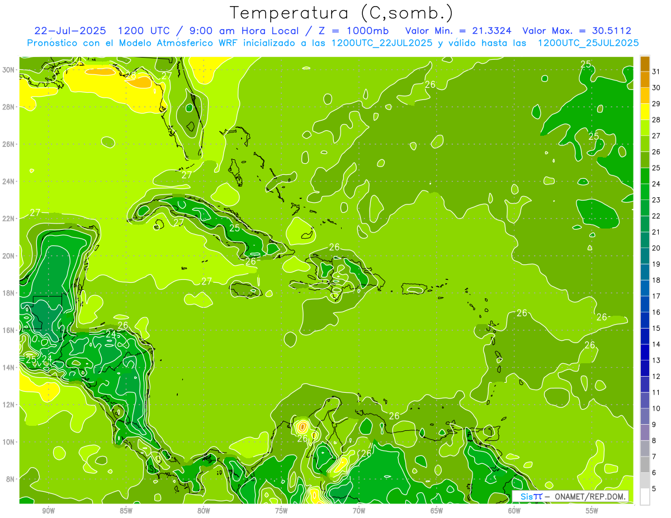Click the 85W longitude axis label
Screen dimensions: 671x518
pyautogui.click(x=126, y=511)
